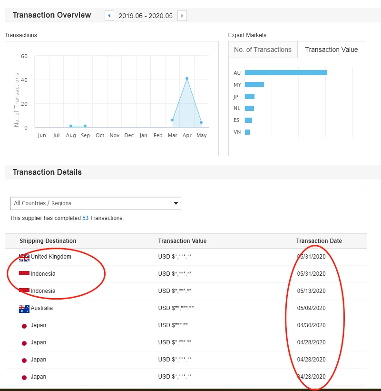Click the previous period arrow button
381x391 pixels.
tap(109, 16)
